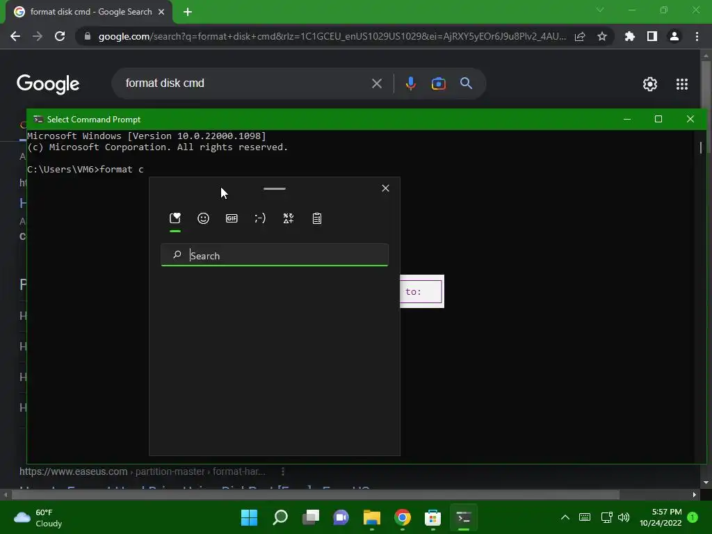Click the magnifier icon in emoji search
The width and height of the screenshot is (712, 534).
point(177,254)
